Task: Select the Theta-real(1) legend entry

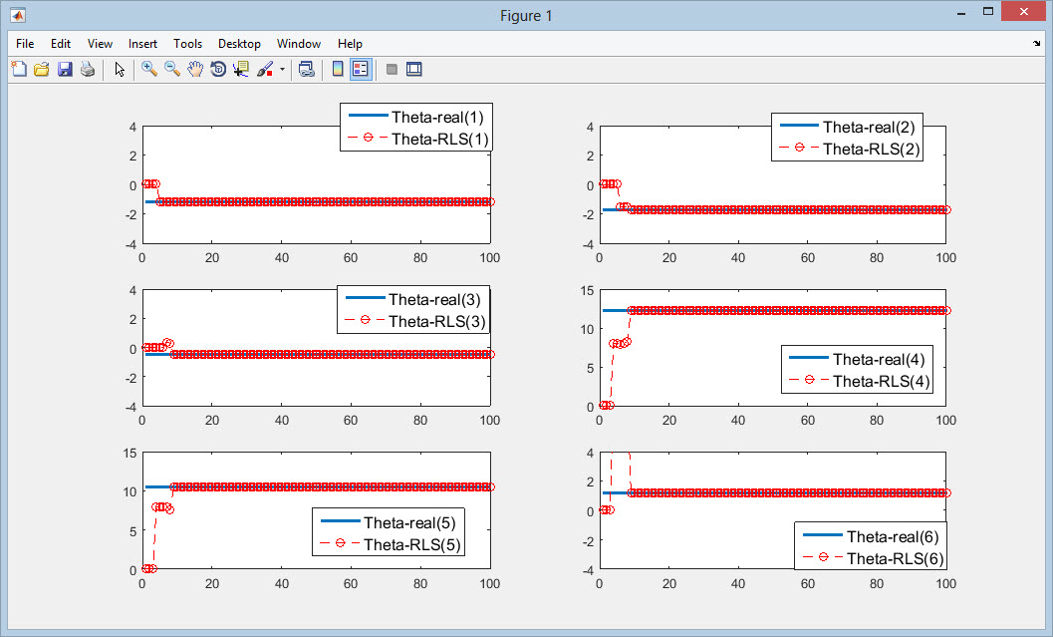Action: 416,117
